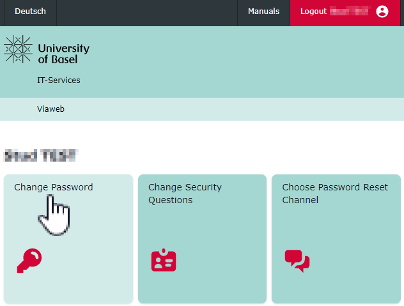Select the Change Security Questions title
This screenshot has width=404, height=306.
pyautogui.click(x=185, y=194)
